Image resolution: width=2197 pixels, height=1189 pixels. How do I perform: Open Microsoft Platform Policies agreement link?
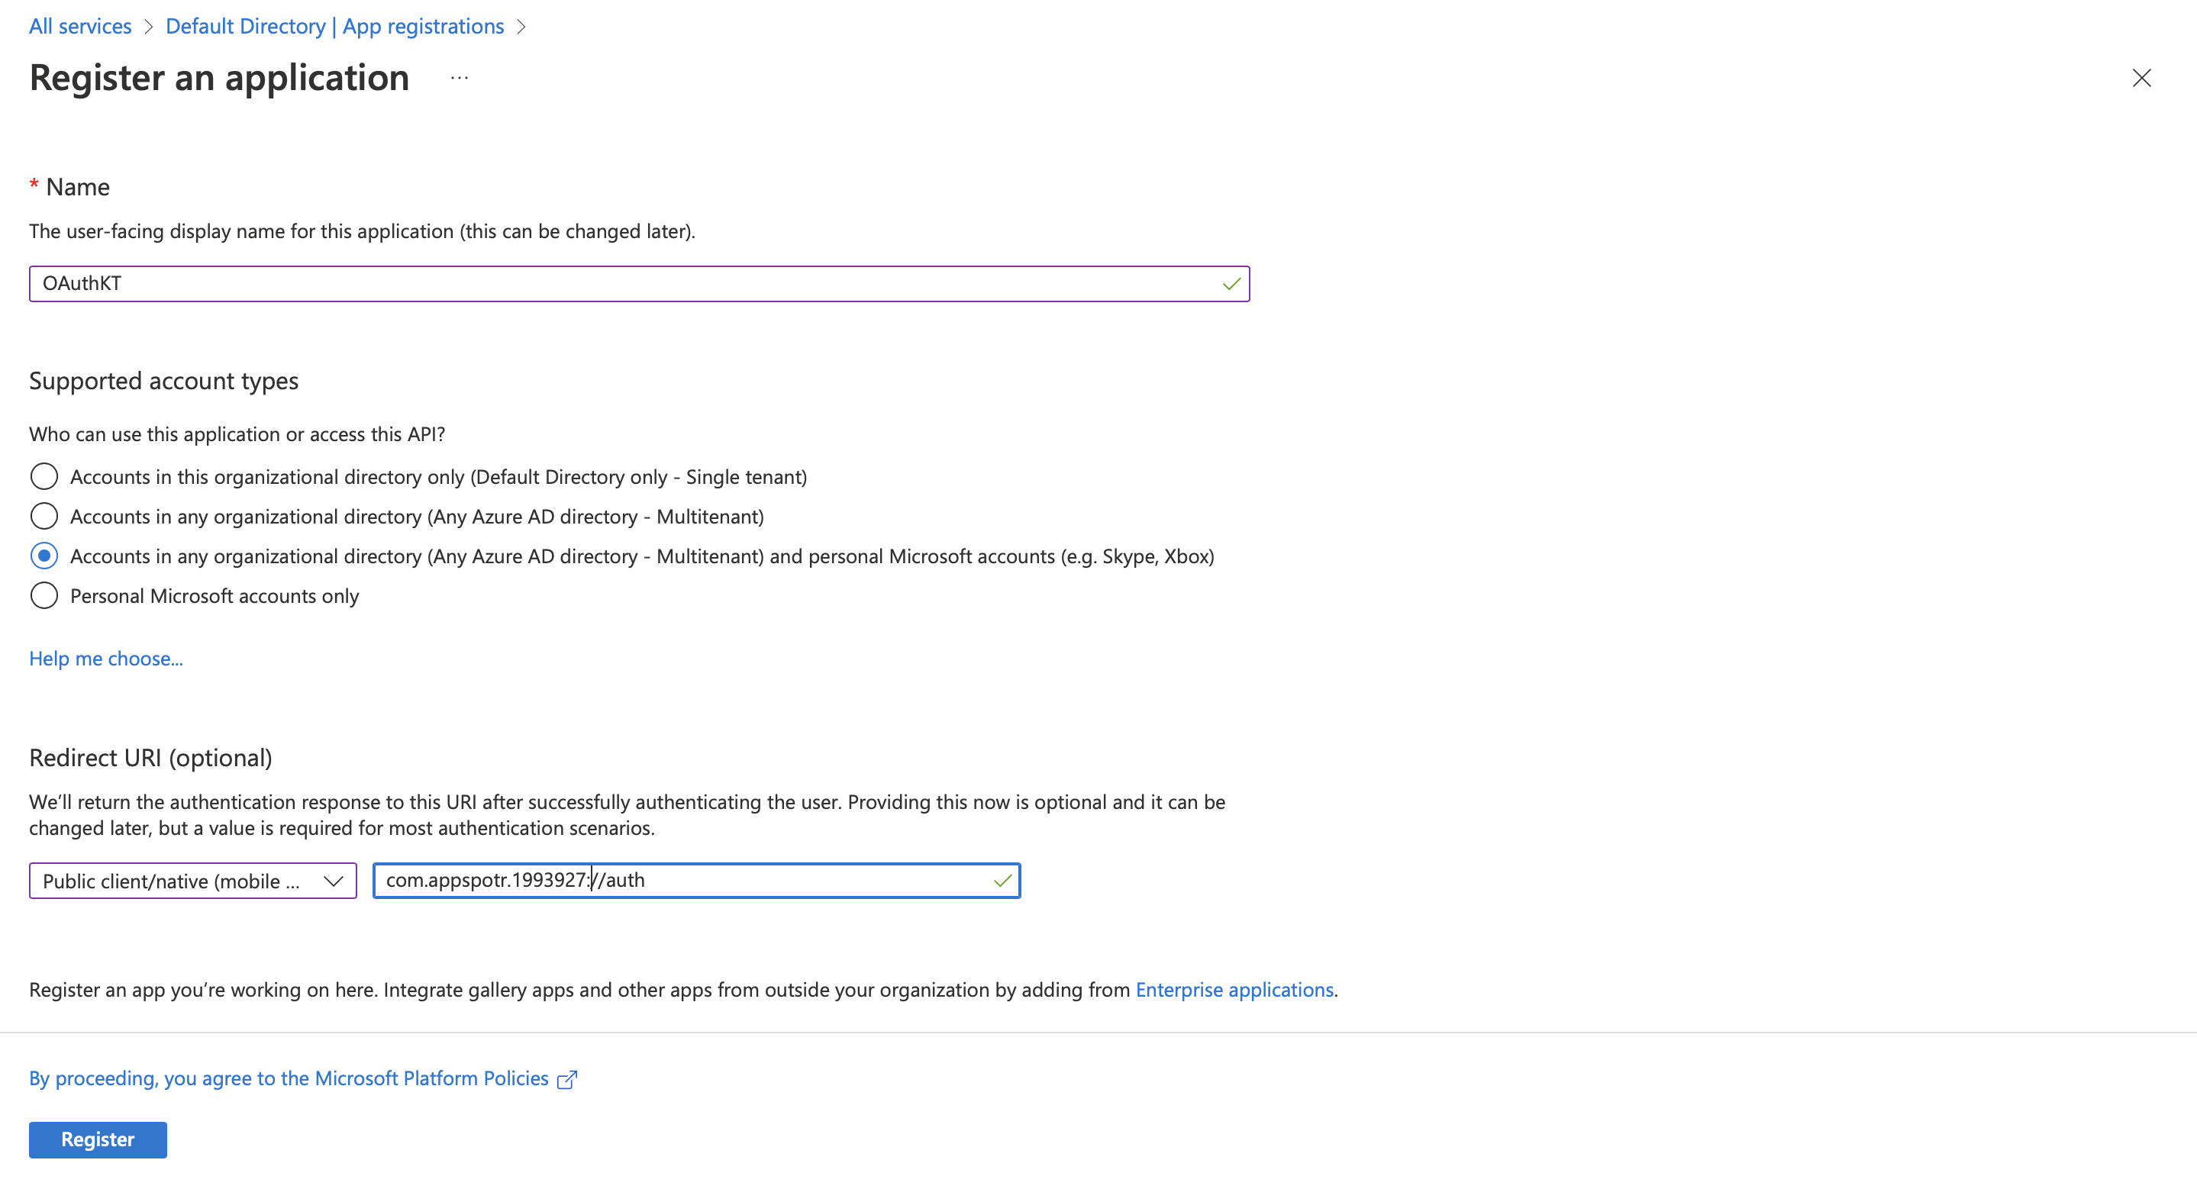289,1079
